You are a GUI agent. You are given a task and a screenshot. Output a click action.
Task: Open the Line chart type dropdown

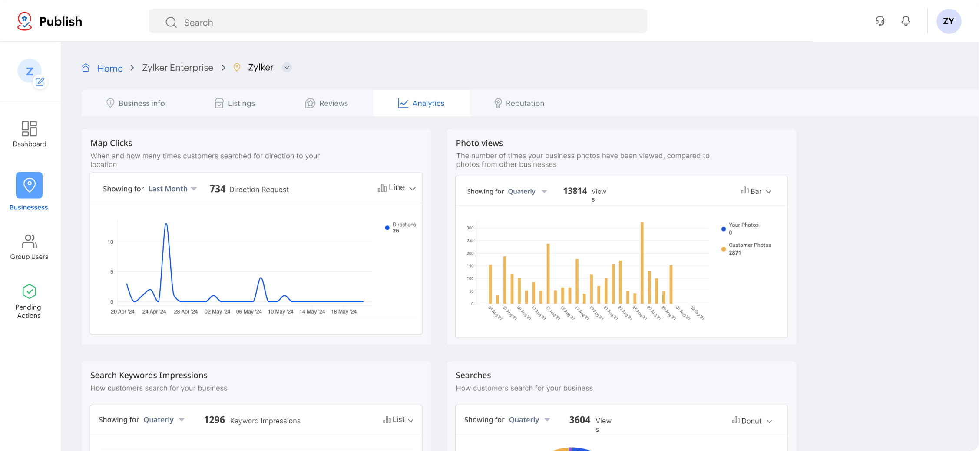click(x=397, y=188)
